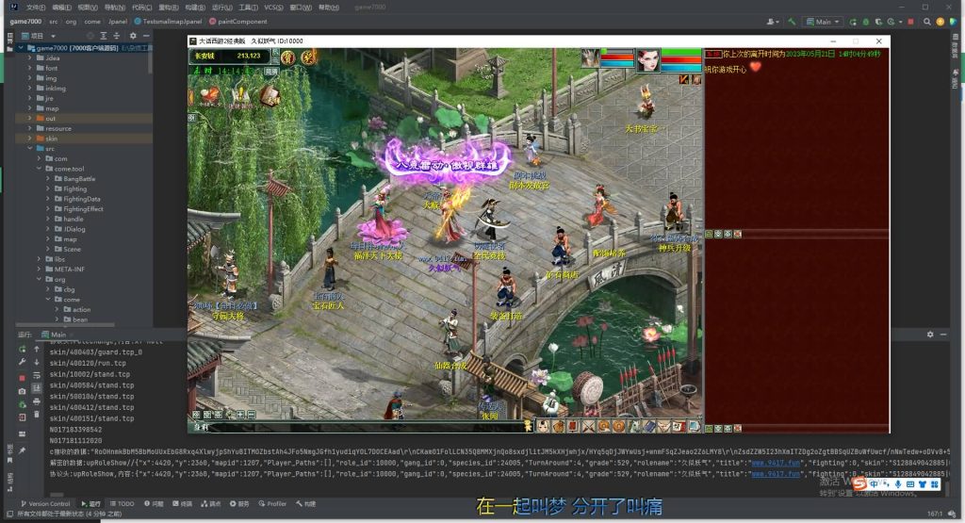Open the Profiler tool window
965x523 pixels.
click(272, 504)
